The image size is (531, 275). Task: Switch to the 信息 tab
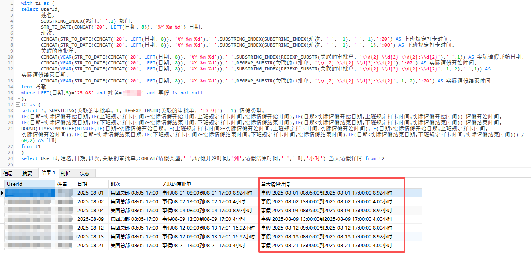tap(8, 173)
